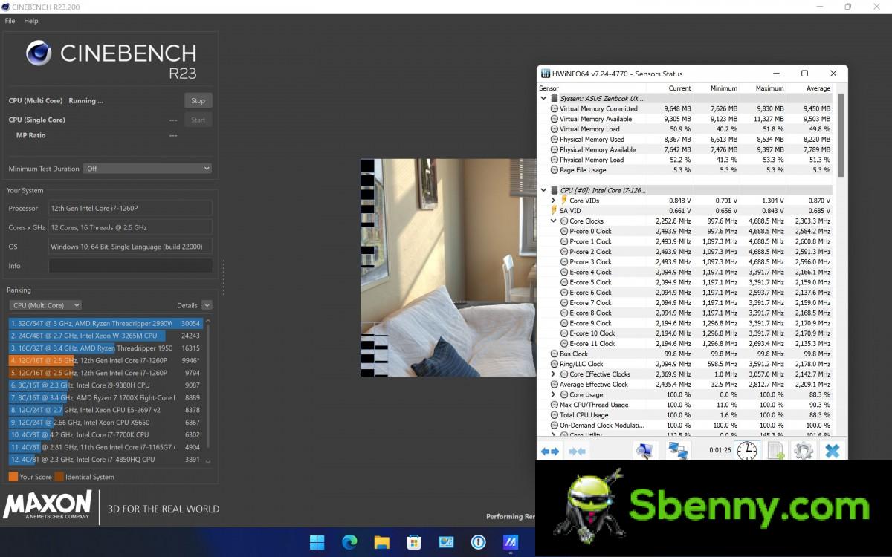Screen dimensions: 892x557
Task: Click the lightning icon beside Core VIDs
Action: click(563, 201)
